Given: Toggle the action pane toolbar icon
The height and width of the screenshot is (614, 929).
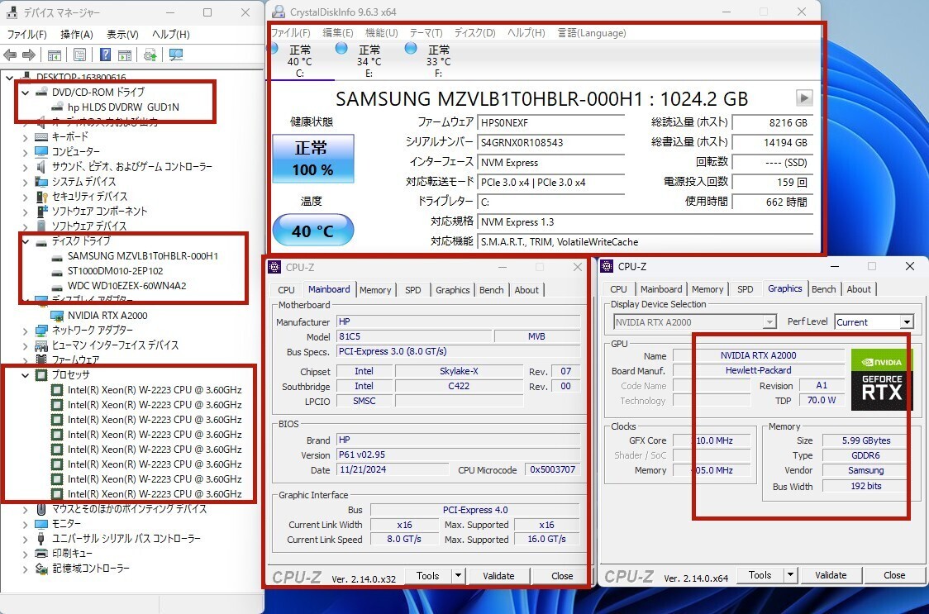Looking at the screenshot, I should pos(125,55).
